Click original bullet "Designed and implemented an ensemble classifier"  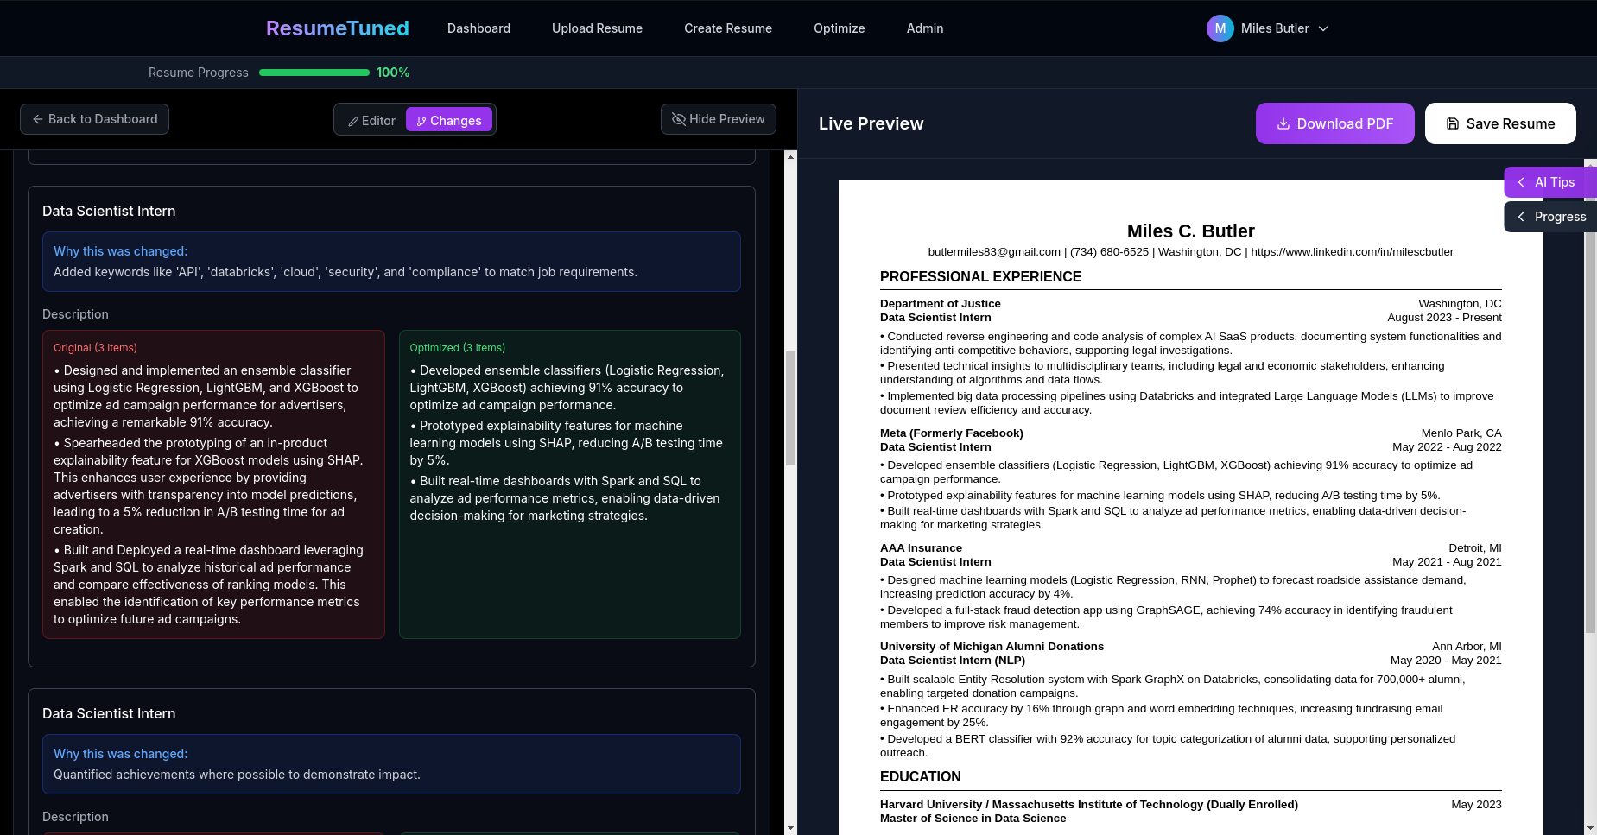pos(207,396)
